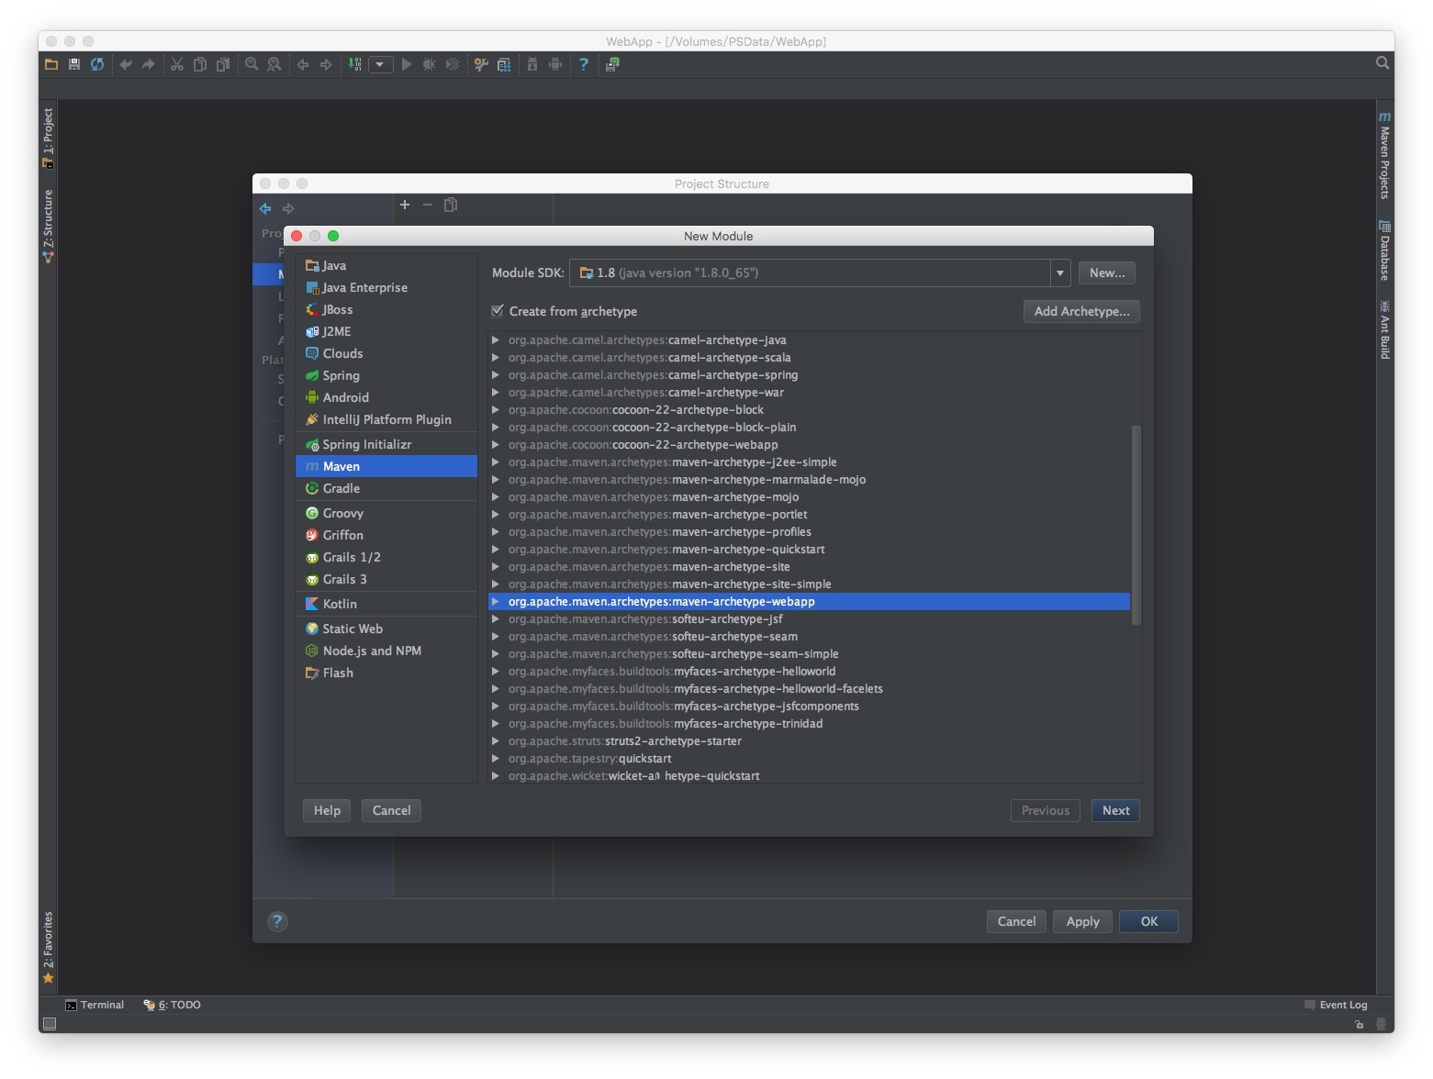Click the Redo arrow in toolbar

(149, 64)
